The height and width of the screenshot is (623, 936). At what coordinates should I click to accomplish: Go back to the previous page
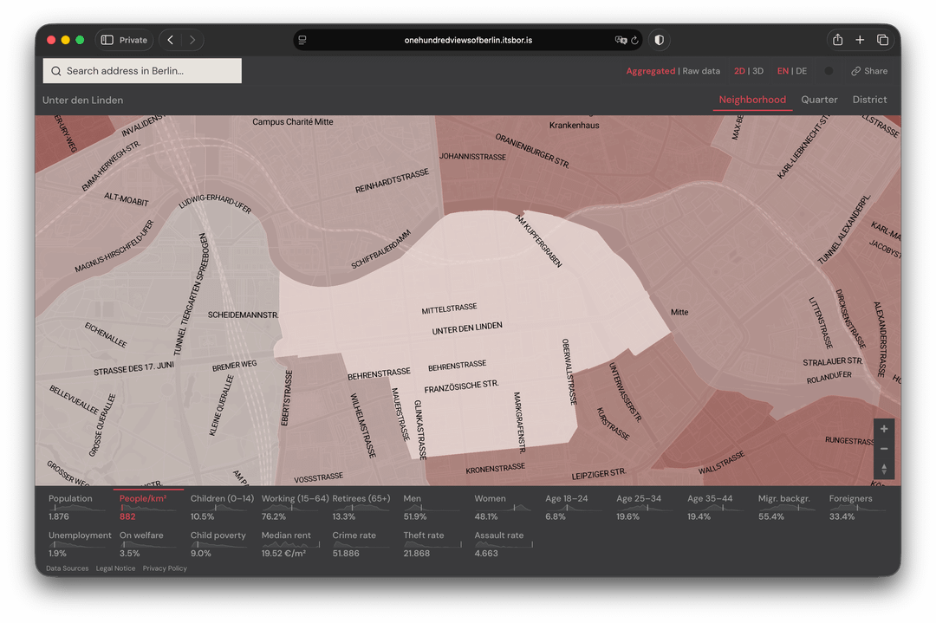click(x=171, y=40)
